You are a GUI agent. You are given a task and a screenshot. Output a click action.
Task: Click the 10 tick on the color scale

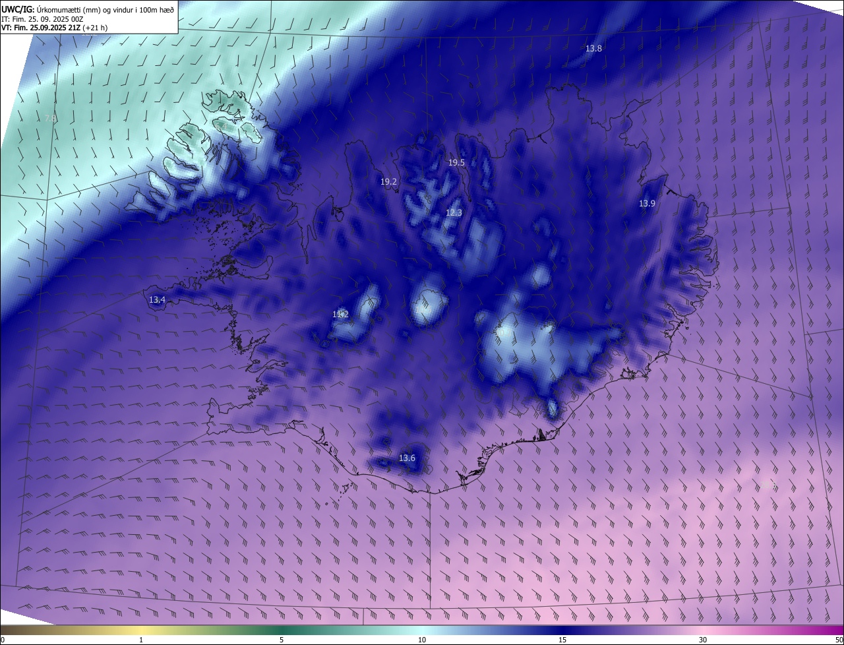[422, 640]
